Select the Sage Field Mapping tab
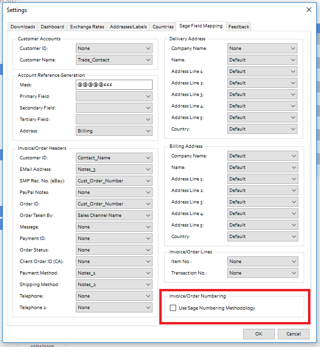The width and height of the screenshot is (320, 347). 201,26
